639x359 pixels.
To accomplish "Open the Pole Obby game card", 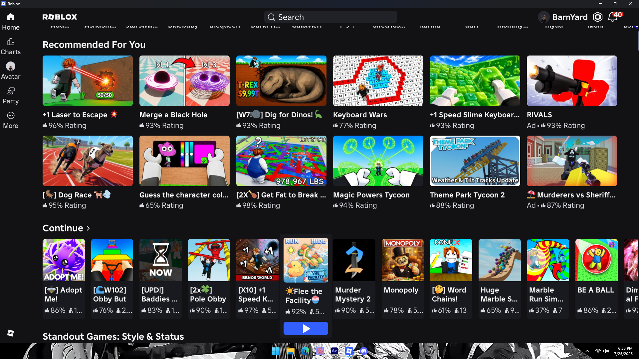I will (x=209, y=279).
